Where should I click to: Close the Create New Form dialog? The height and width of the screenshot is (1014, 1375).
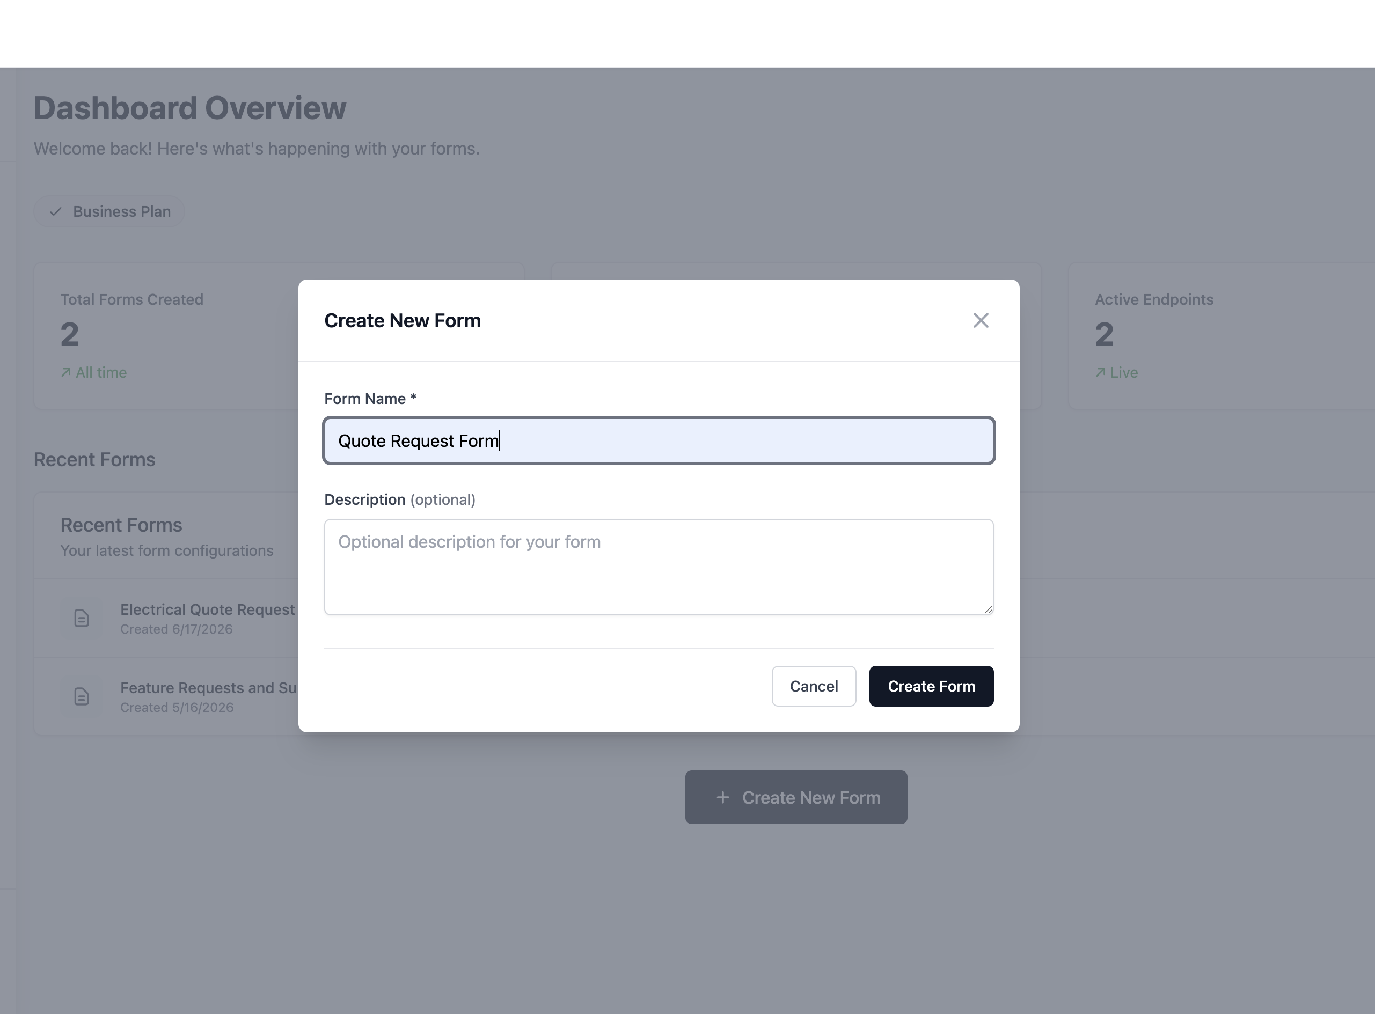pos(981,320)
